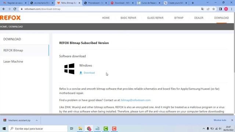The height and width of the screenshot is (132, 235).
Task: Reload the page
Action: point(15,9)
